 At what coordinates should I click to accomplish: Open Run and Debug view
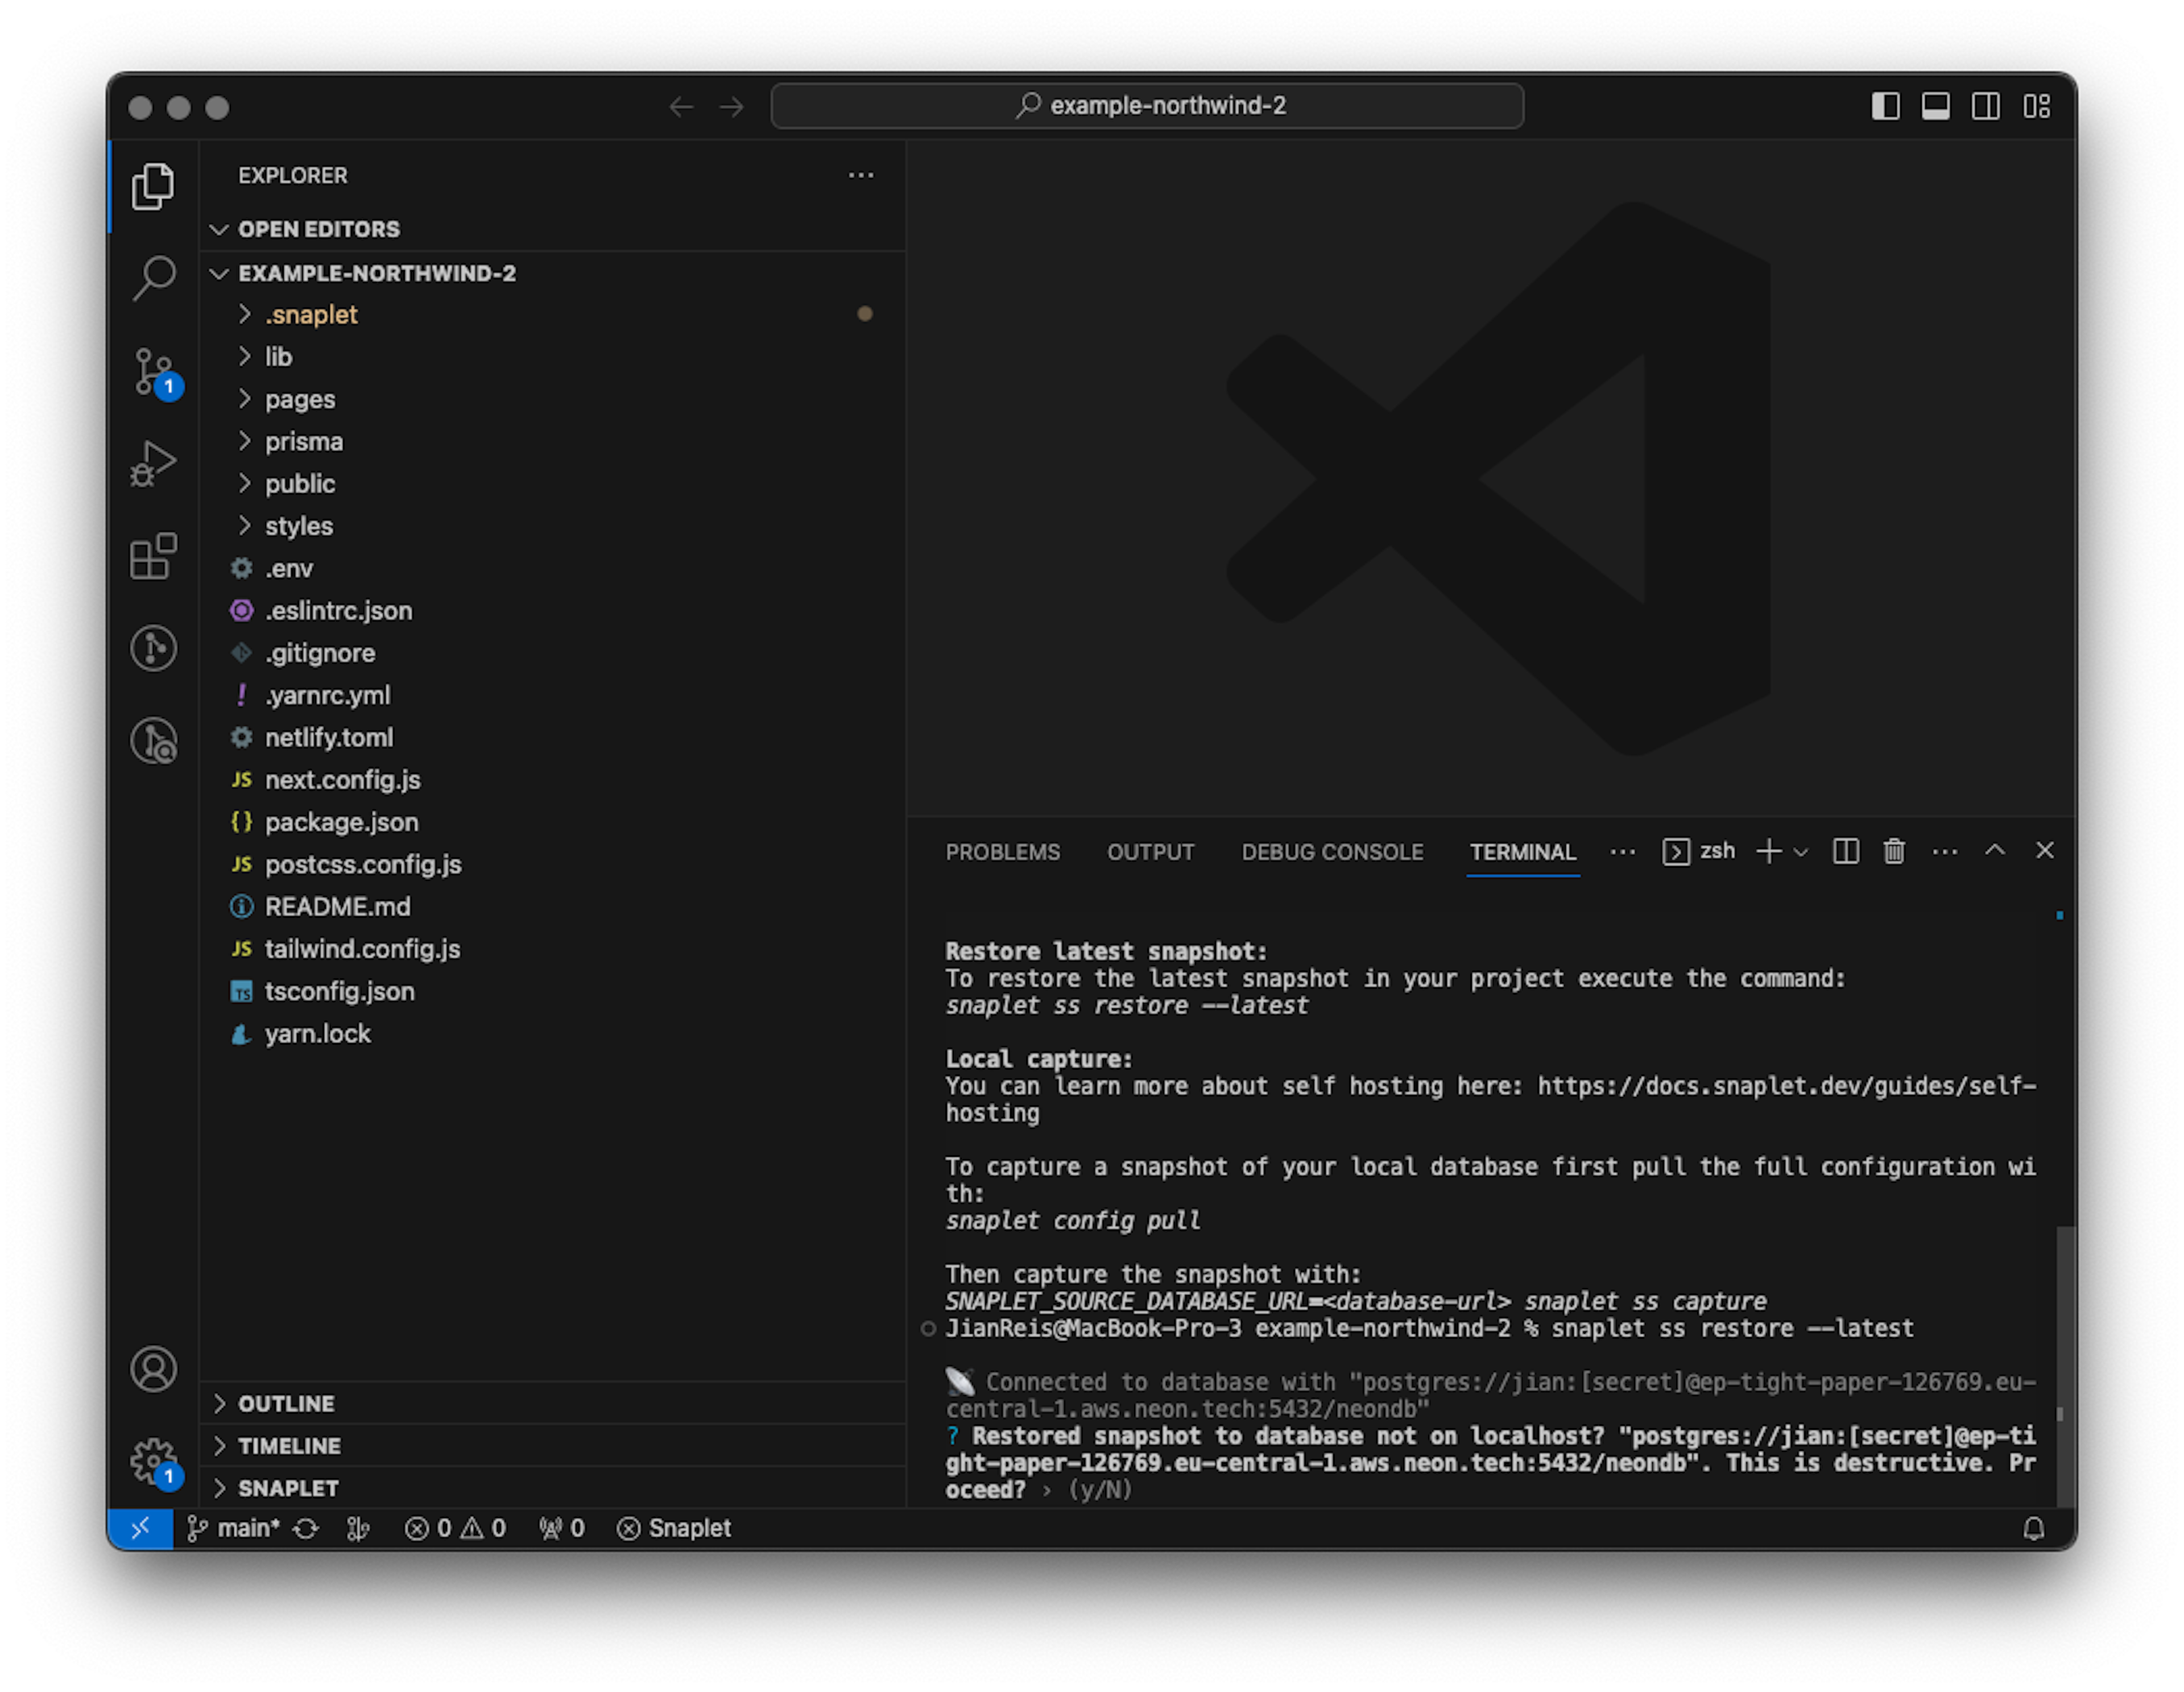153,464
